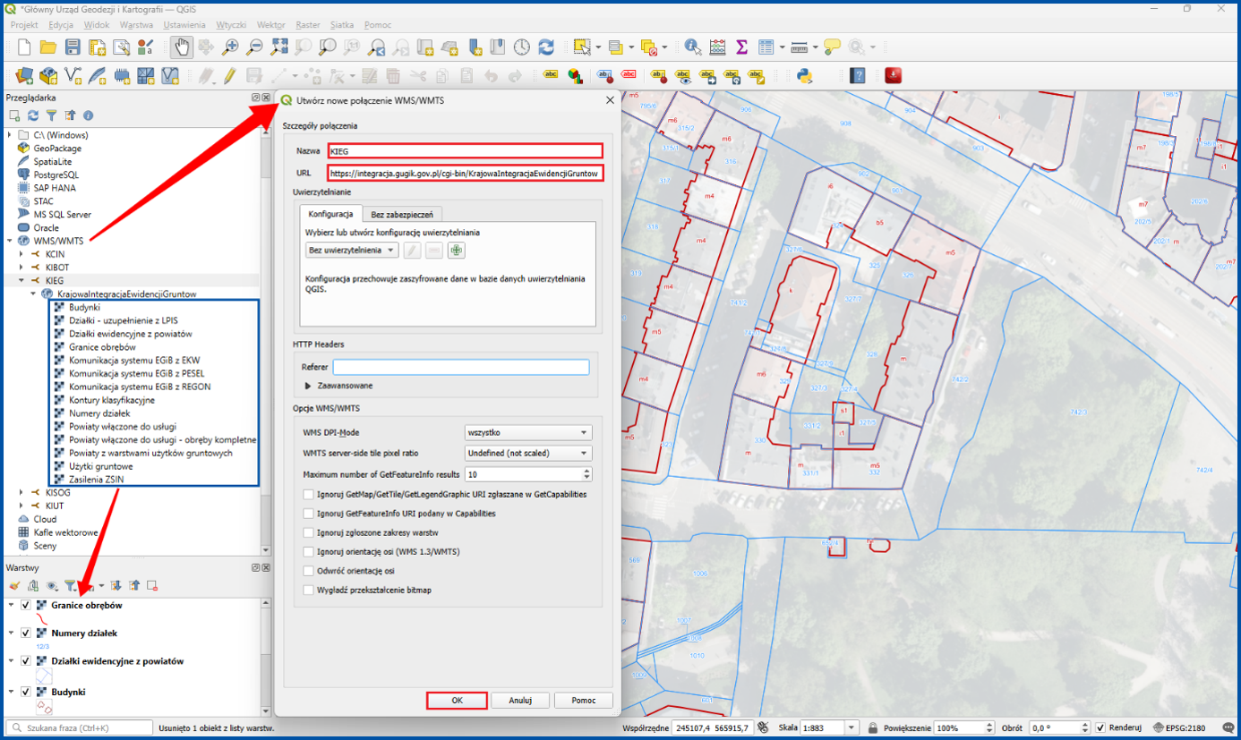This screenshot has height=740, width=1241.
Task: Expand the KISOG connection node
Action: click(x=21, y=492)
